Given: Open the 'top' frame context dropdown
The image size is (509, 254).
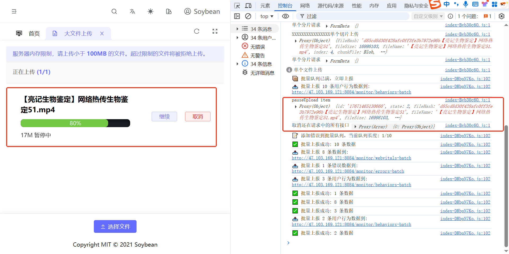Looking at the screenshot, I should [266, 16].
